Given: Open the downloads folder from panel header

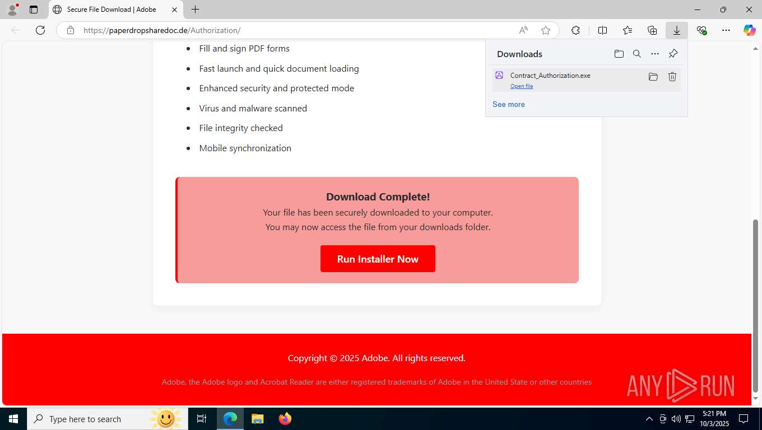Looking at the screenshot, I should (619, 54).
